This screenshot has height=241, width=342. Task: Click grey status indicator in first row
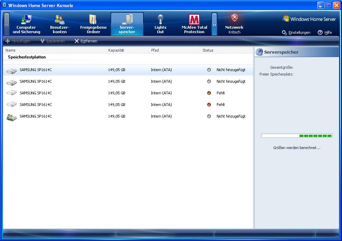coord(209,70)
